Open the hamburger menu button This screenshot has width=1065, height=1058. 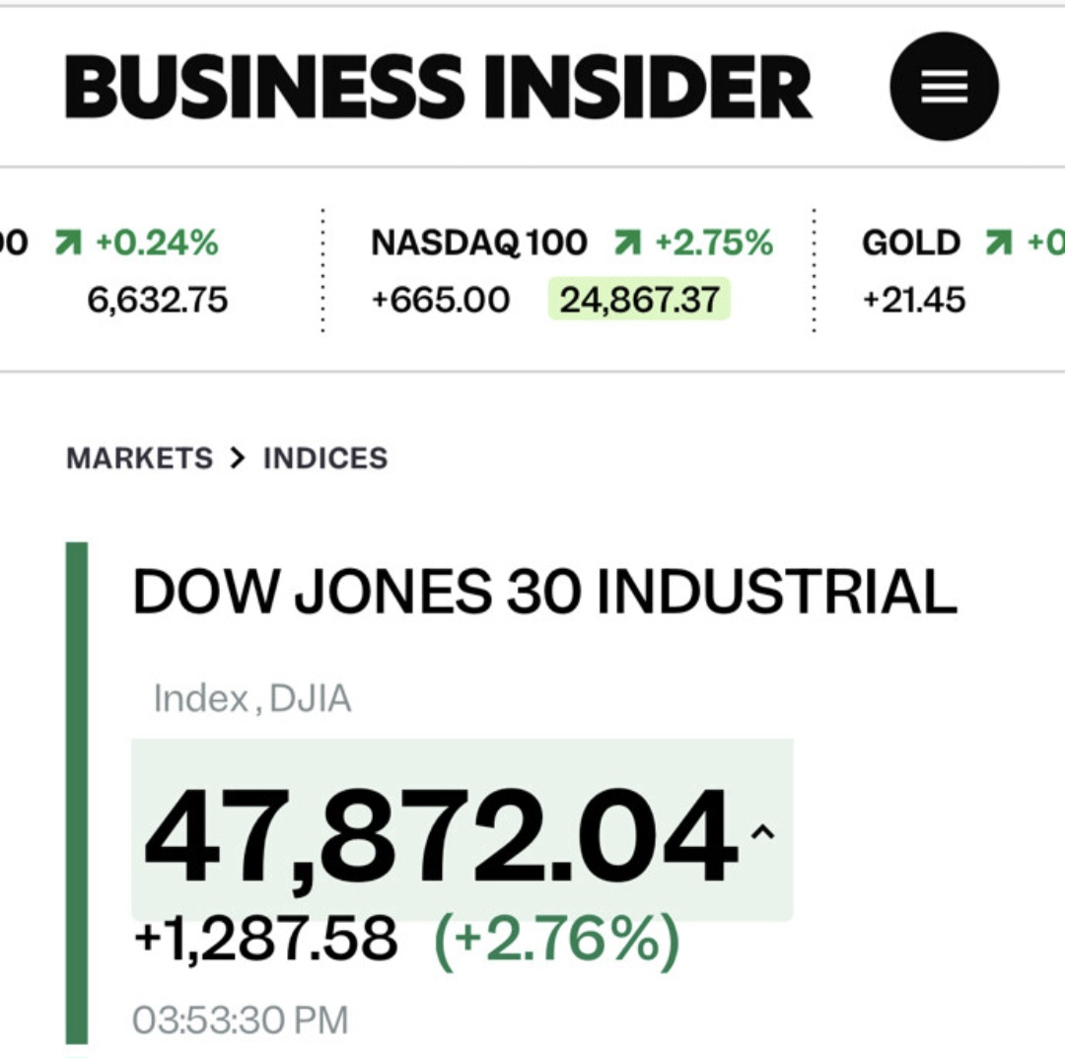(x=944, y=87)
